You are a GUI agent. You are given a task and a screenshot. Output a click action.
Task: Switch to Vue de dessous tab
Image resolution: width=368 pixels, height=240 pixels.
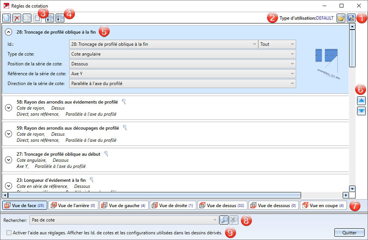[x=273, y=205]
